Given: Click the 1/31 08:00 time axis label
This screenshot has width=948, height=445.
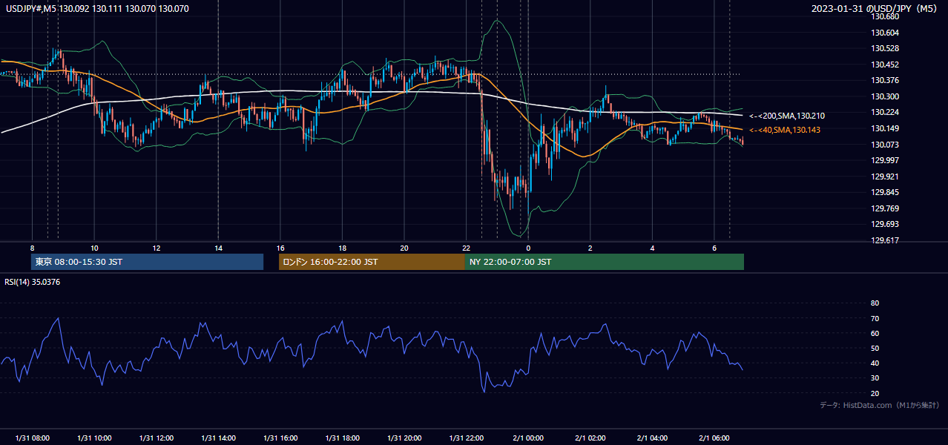Looking at the screenshot, I should tap(32, 438).
